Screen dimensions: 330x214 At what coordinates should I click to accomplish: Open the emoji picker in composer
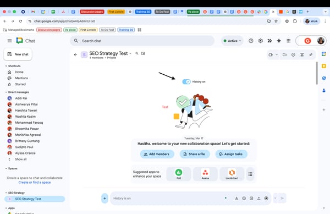[x=244, y=198]
